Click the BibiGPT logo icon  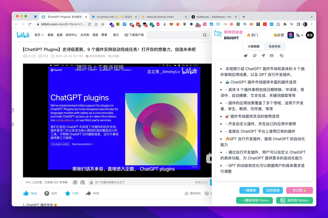pos(218,34)
